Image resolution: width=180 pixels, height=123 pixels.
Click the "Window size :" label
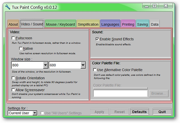pyautogui.click(x=22, y=59)
